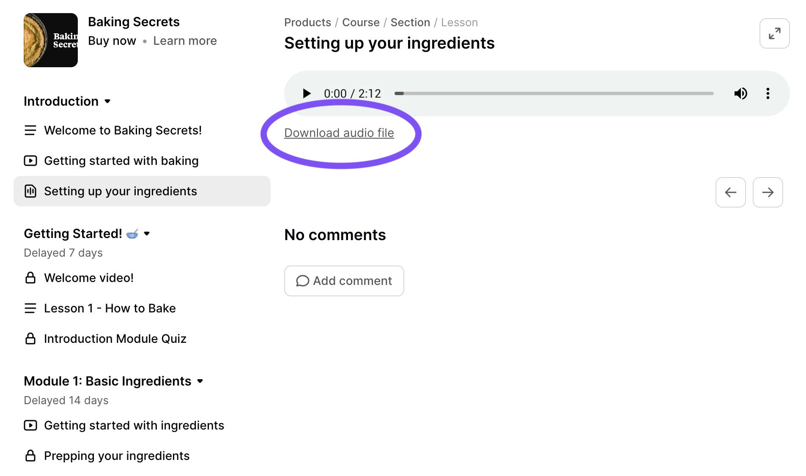Screen dimensions: 806x476
Task: Collapse Module 1: Basic Ingredients section
Action: click(200, 381)
